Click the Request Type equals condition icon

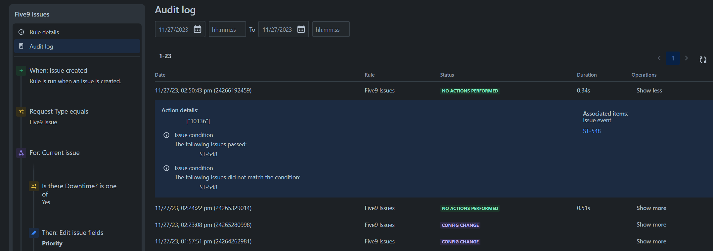pos(21,112)
